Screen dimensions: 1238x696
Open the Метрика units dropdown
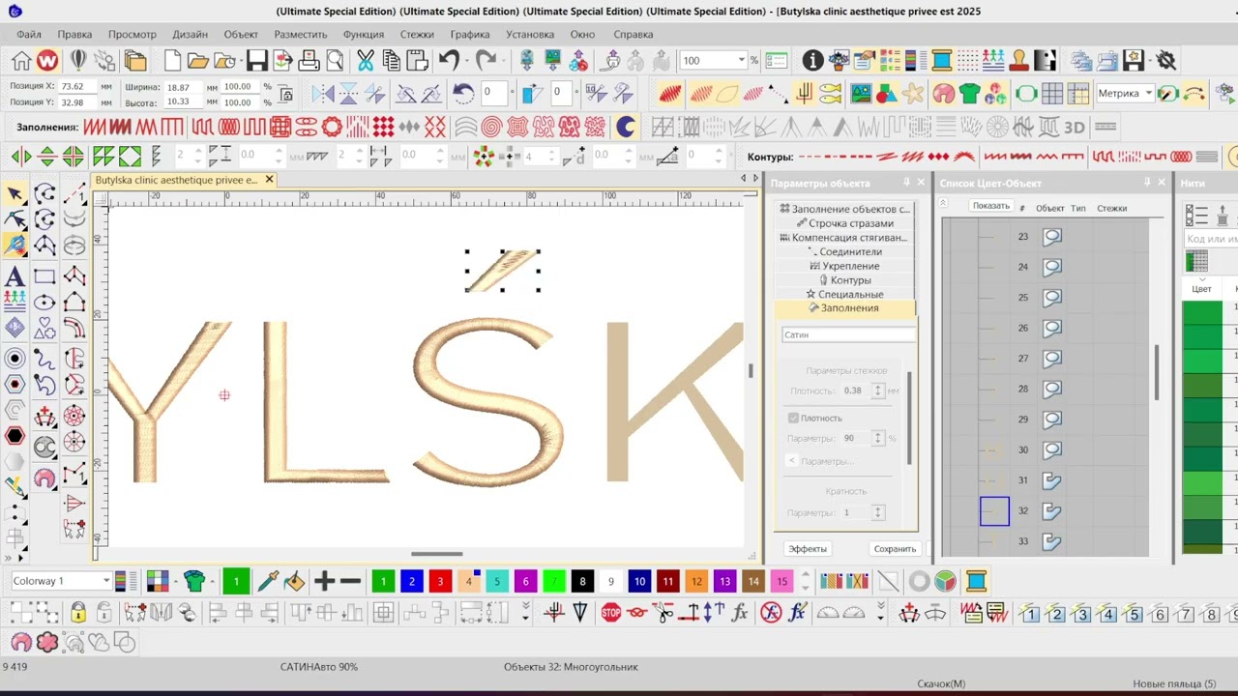1148,94
